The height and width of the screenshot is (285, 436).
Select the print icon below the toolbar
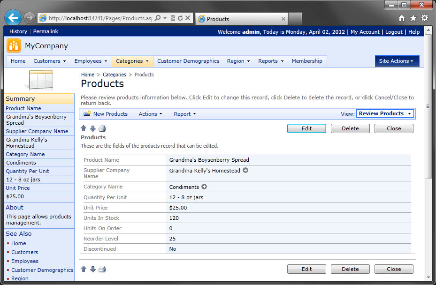click(102, 128)
